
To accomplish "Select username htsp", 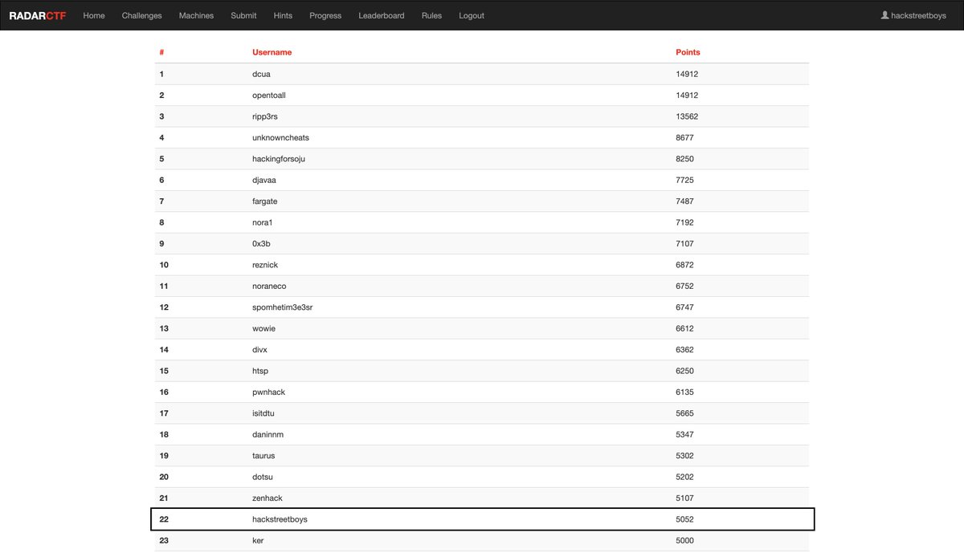I will click(261, 371).
